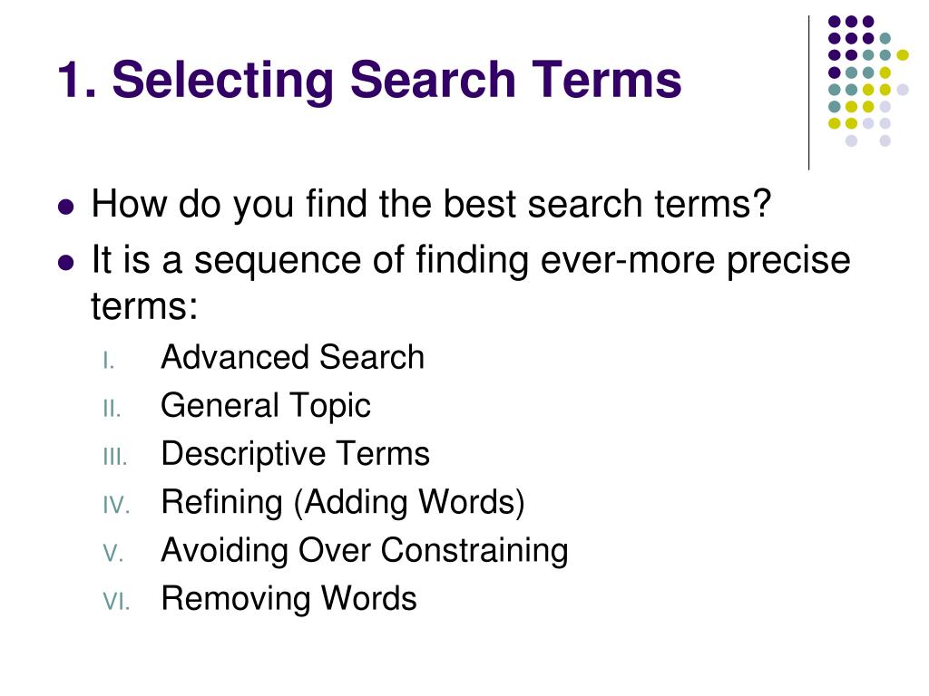929x696 pixels.
Task: Click Roman numeral VI marker
Action: coord(116,602)
